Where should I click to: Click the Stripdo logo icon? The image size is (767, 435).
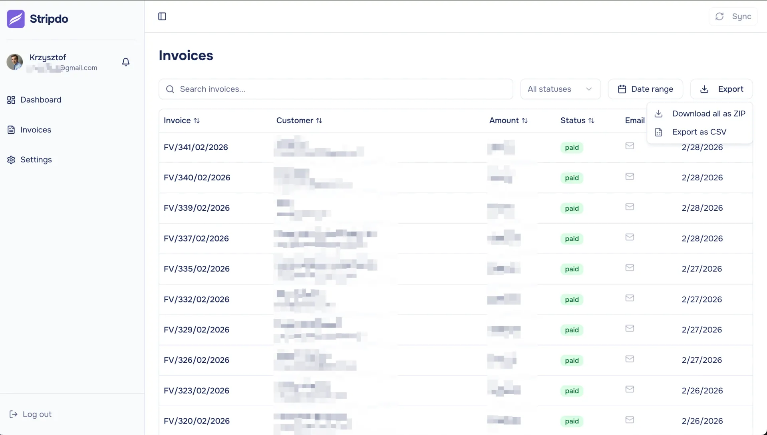click(x=16, y=19)
